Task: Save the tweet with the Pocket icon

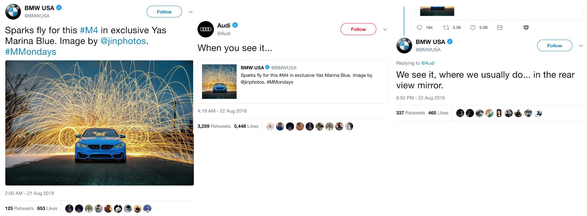Action: pyautogui.click(x=526, y=28)
